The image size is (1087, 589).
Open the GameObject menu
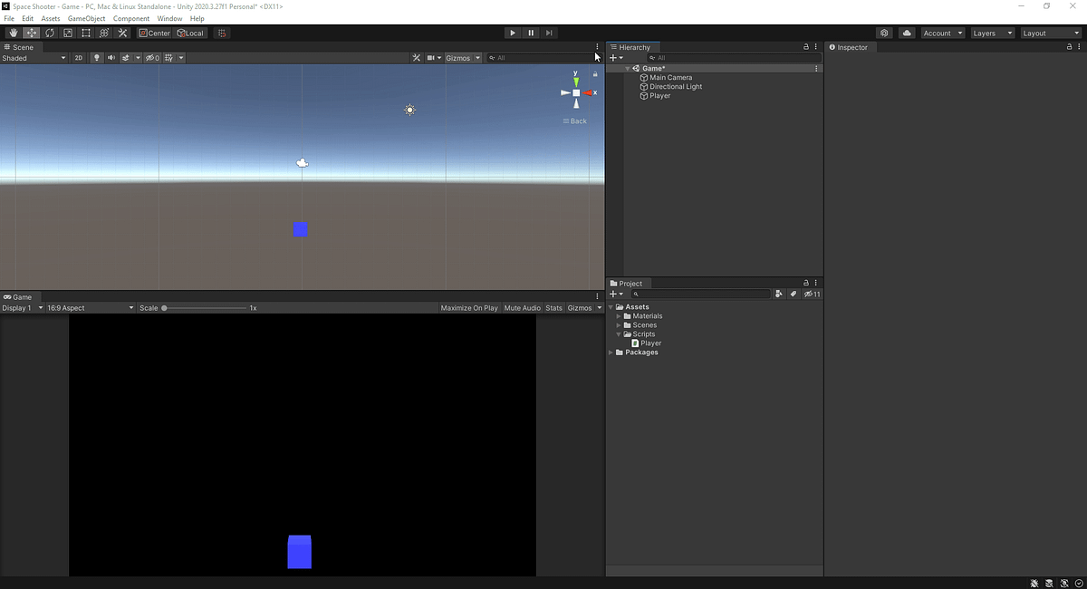[x=86, y=18]
